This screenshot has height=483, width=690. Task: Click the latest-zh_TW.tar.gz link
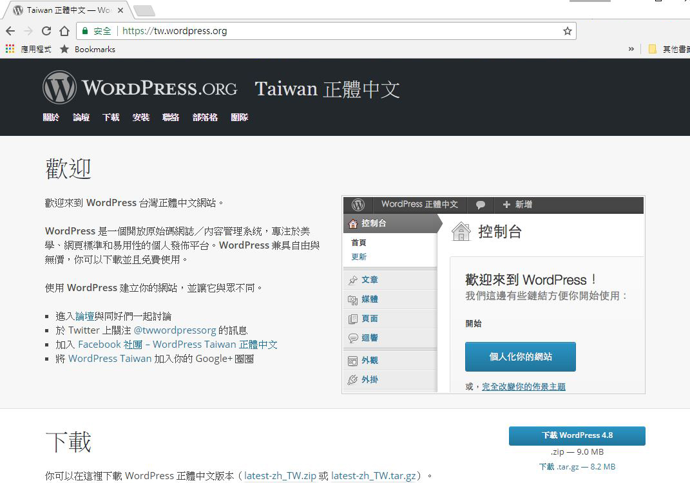374,476
